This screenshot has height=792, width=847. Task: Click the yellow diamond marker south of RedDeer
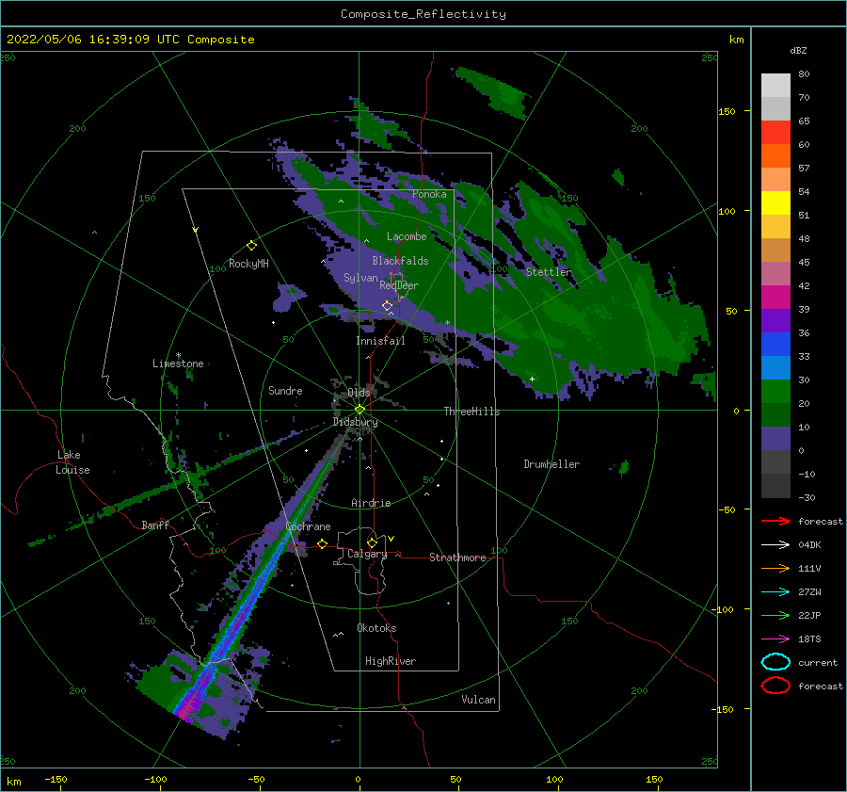pos(388,306)
